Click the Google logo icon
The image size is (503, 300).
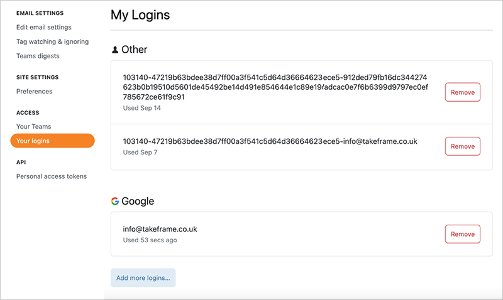(x=115, y=201)
